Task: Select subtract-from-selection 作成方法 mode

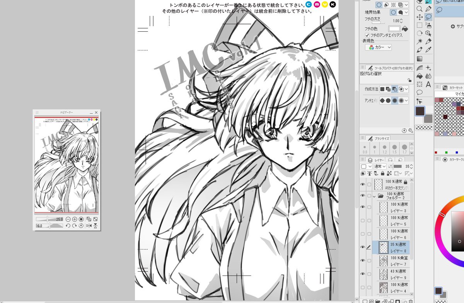Action: point(395,89)
